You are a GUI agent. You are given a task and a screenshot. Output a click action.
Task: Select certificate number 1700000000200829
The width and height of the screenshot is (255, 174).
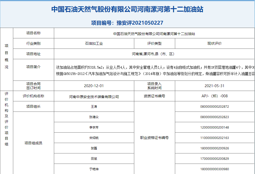(x=214, y=159)
